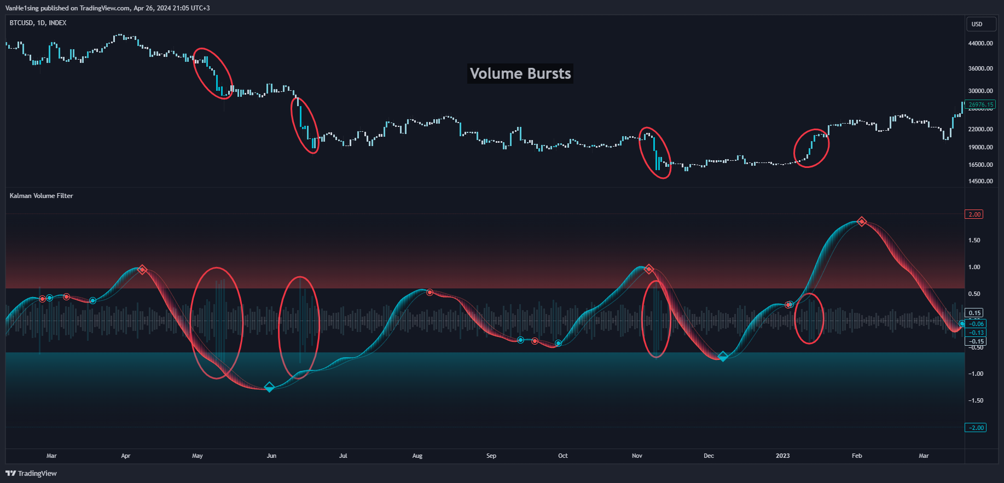Click the Jun label on time axis
Image resolution: width=1004 pixels, height=483 pixels.
pyautogui.click(x=271, y=456)
